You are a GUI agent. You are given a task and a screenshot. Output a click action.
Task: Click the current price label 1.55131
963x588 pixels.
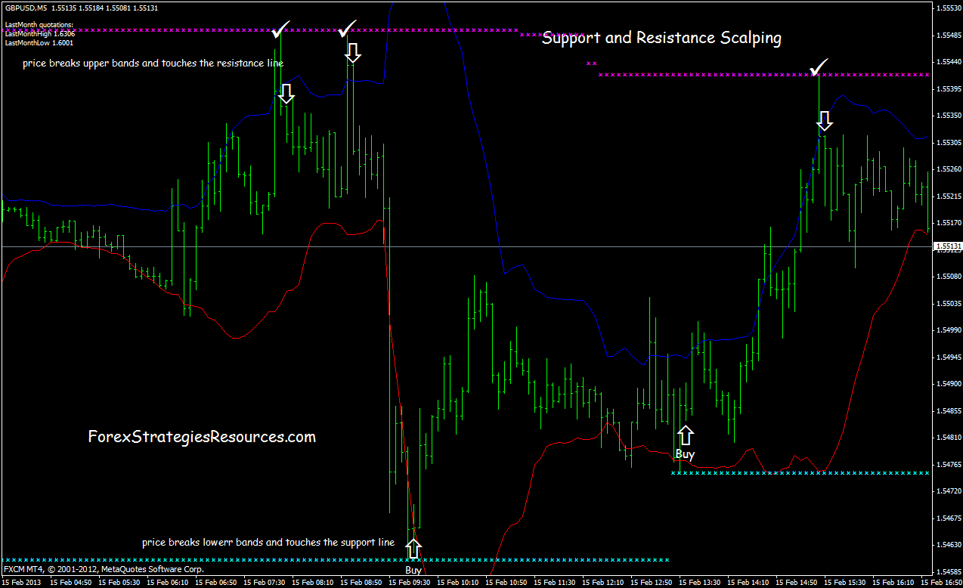948,246
